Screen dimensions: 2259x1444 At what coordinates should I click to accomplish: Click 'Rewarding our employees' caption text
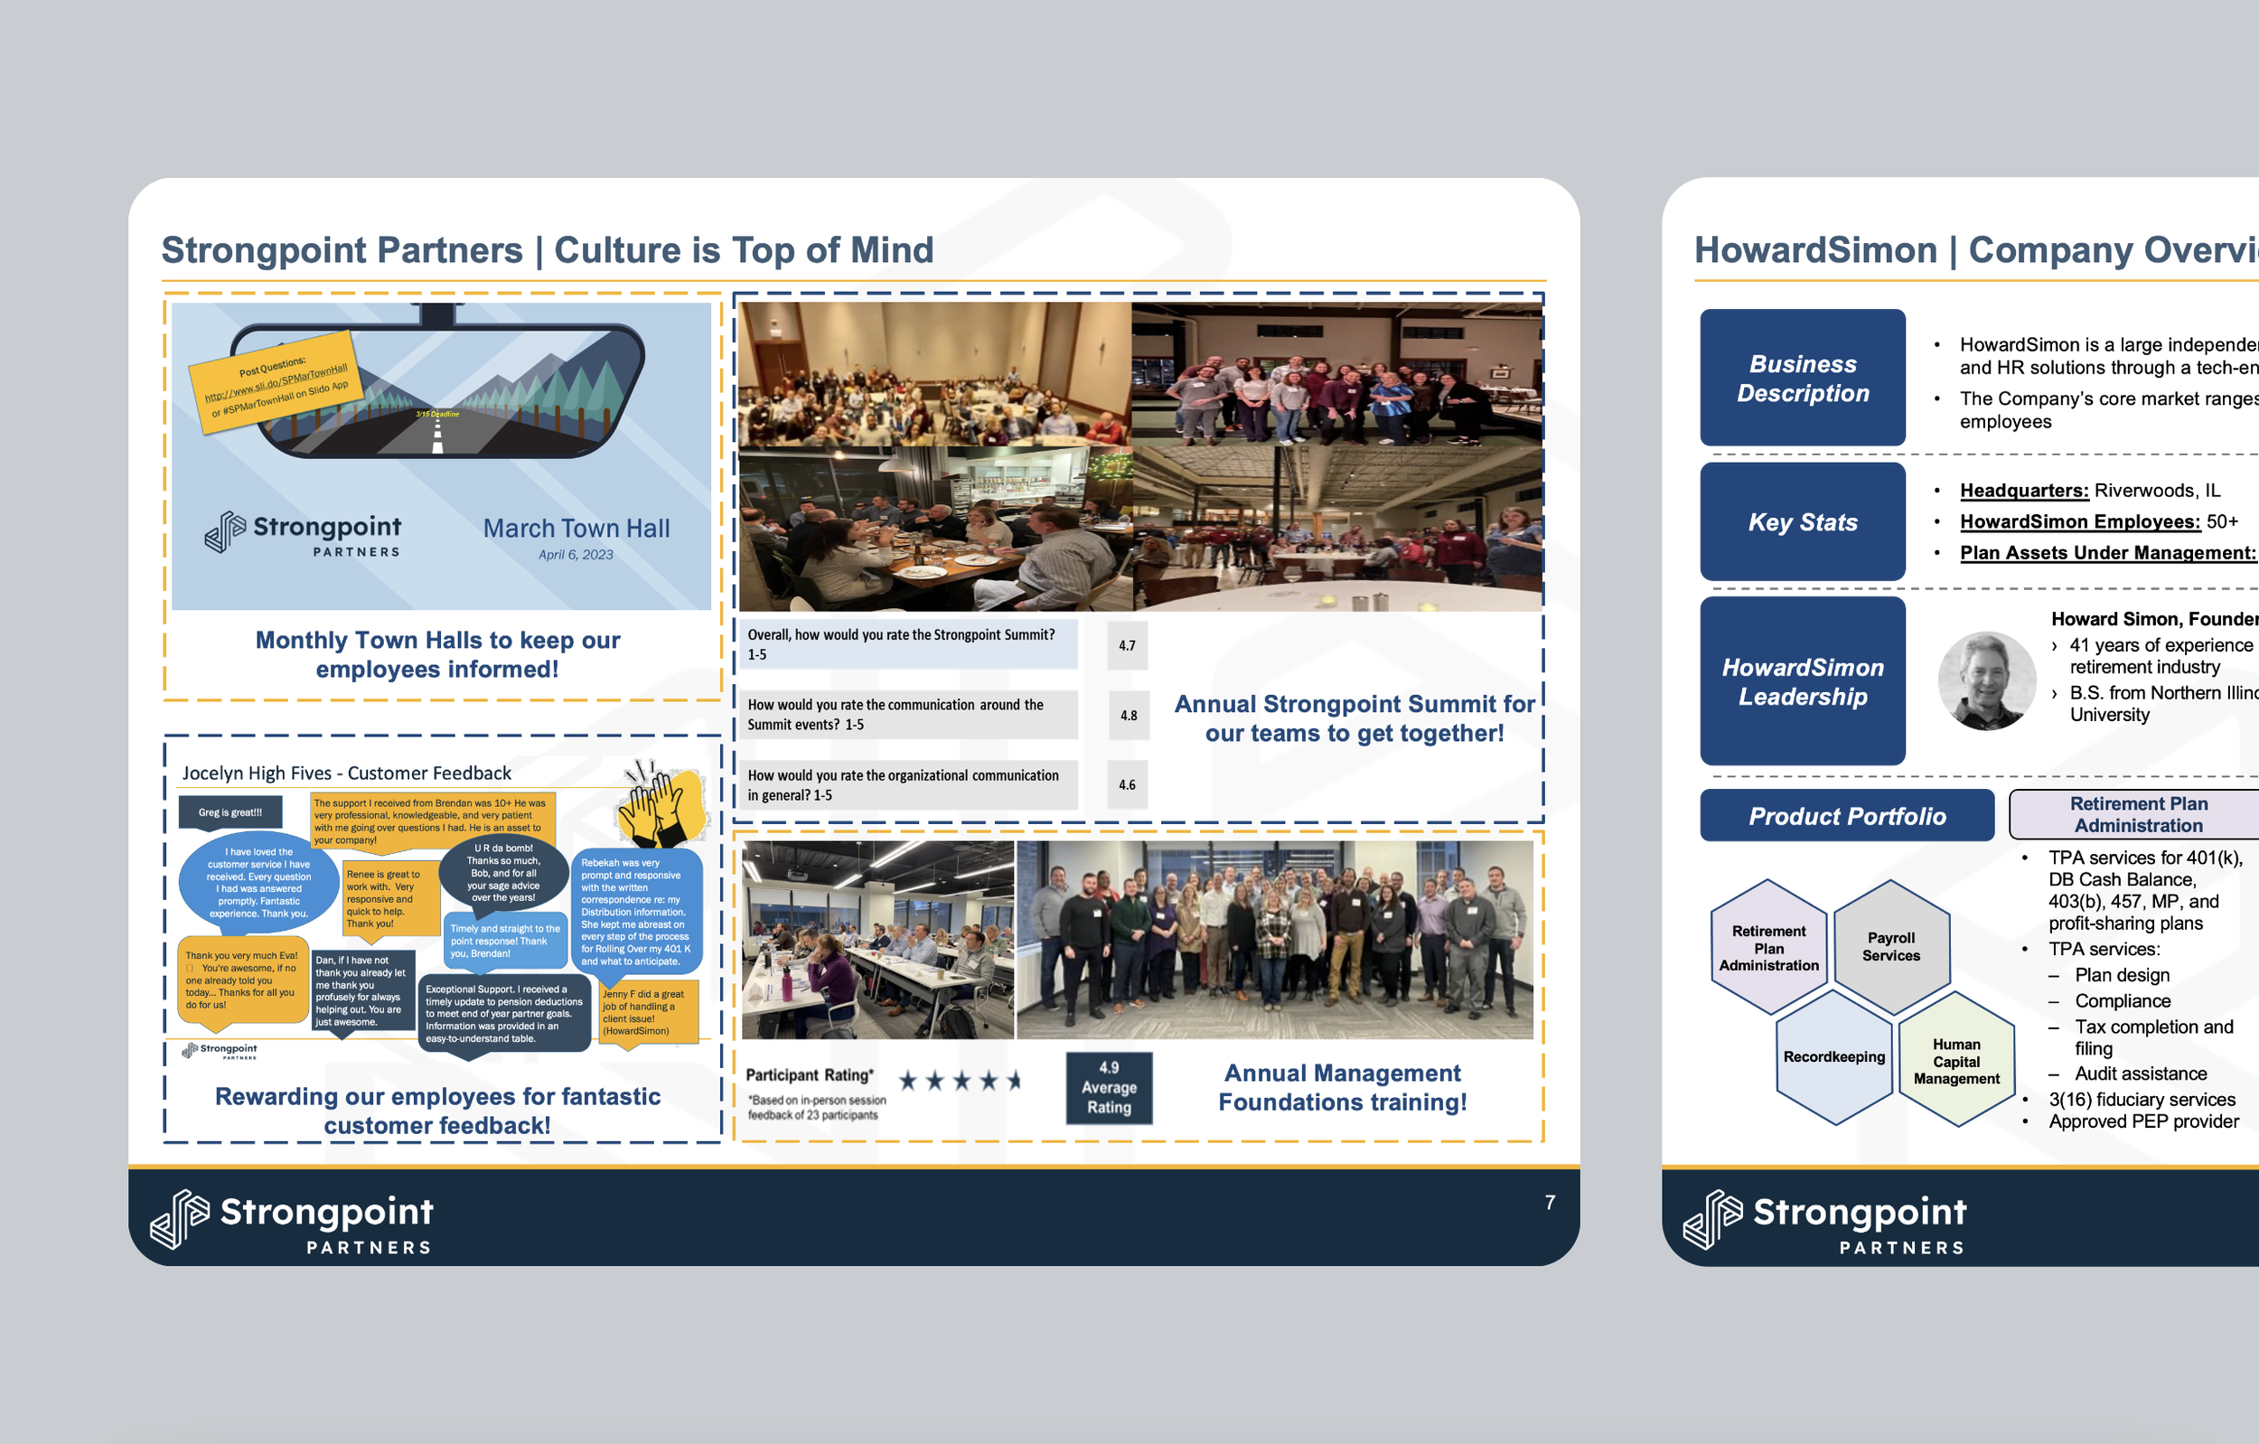[x=437, y=1110]
